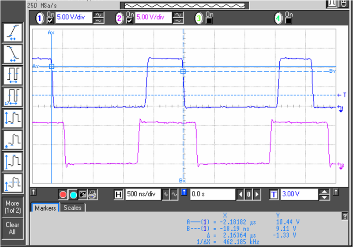The height and width of the screenshot is (248, 353).
Task: Increase channel 2 vertical scale
Action: coord(178,15)
